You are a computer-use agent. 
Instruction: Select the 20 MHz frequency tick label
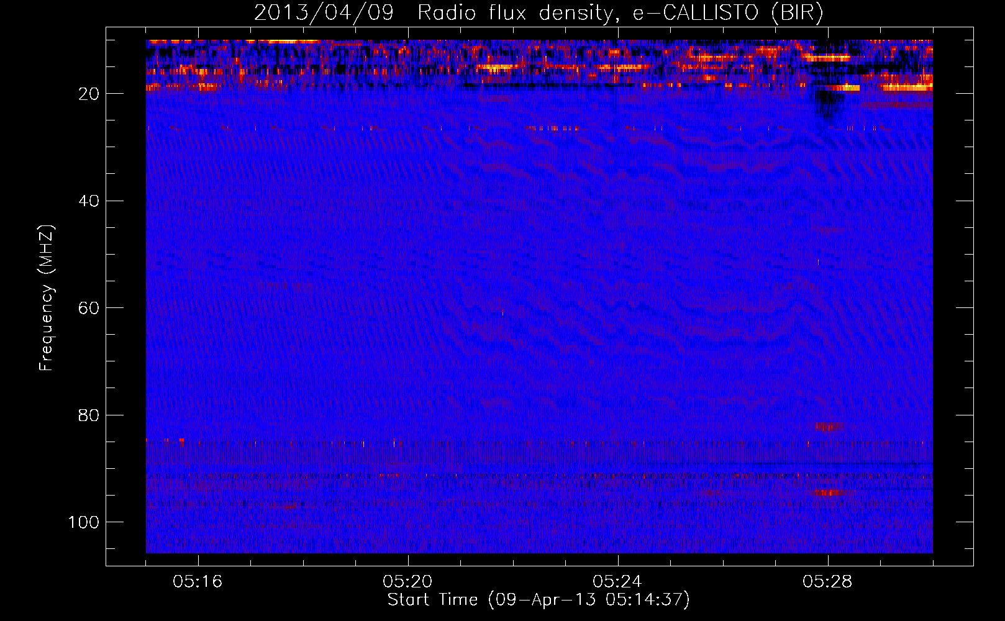[x=89, y=94]
